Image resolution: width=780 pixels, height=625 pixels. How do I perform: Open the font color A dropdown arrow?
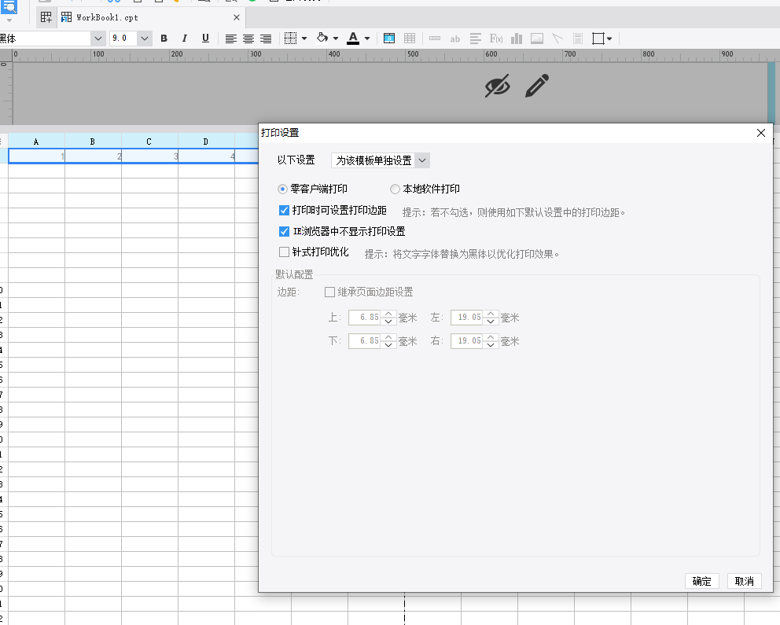point(367,39)
